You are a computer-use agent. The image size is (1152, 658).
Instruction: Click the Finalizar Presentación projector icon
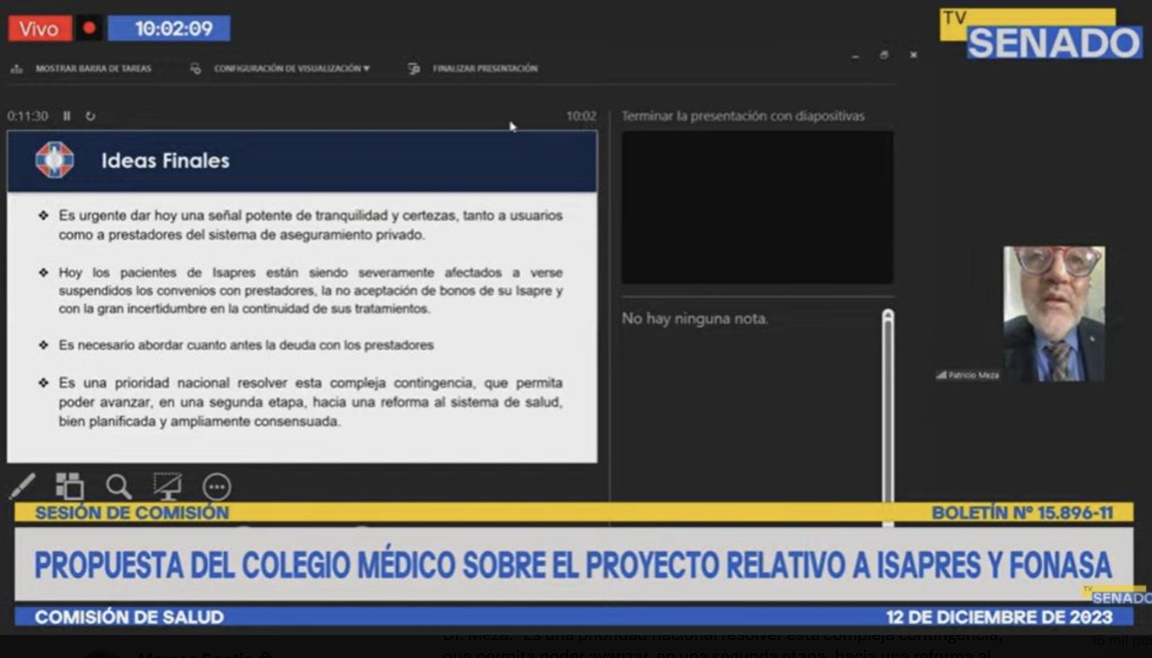[x=415, y=68]
